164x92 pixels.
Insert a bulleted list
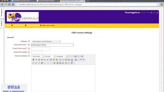[x=33, y=63]
